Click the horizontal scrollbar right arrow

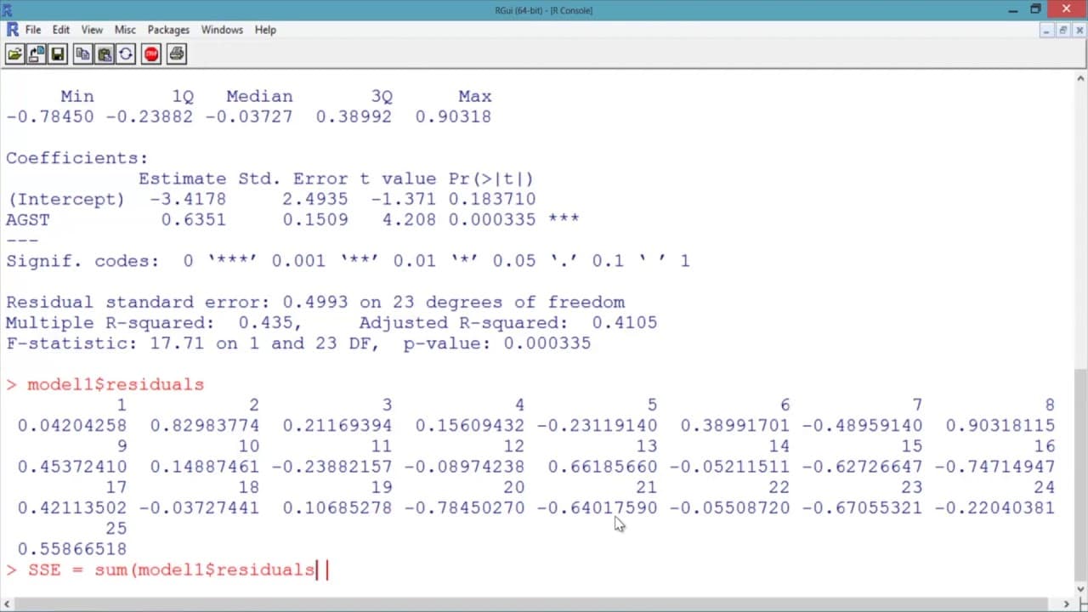pyautogui.click(x=1068, y=603)
